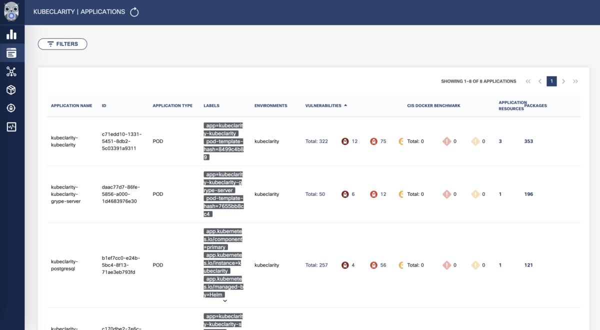
Task: Select page 1 in pagination
Action: coord(551,81)
